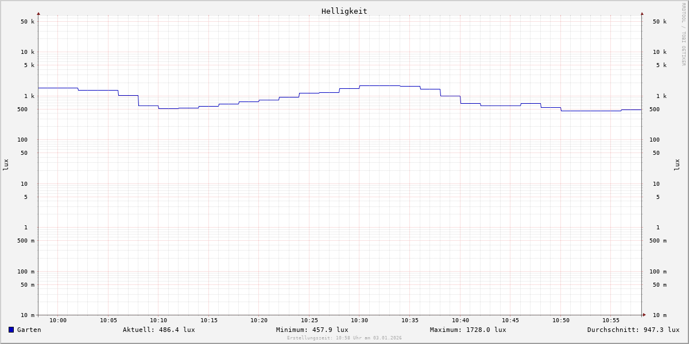The width and height of the screenshot is (689, 344).
Task: Click the Minimum: 457.9 lux value
Action: (312, 330)
